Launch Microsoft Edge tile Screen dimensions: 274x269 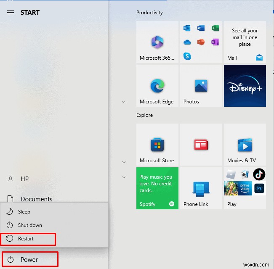point(157,86)
